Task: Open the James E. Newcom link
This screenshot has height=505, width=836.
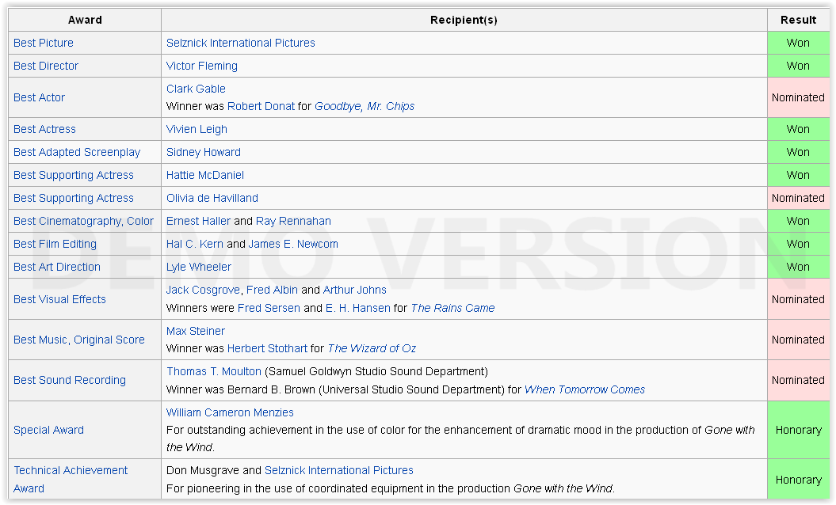Action: tap(293, 244)
